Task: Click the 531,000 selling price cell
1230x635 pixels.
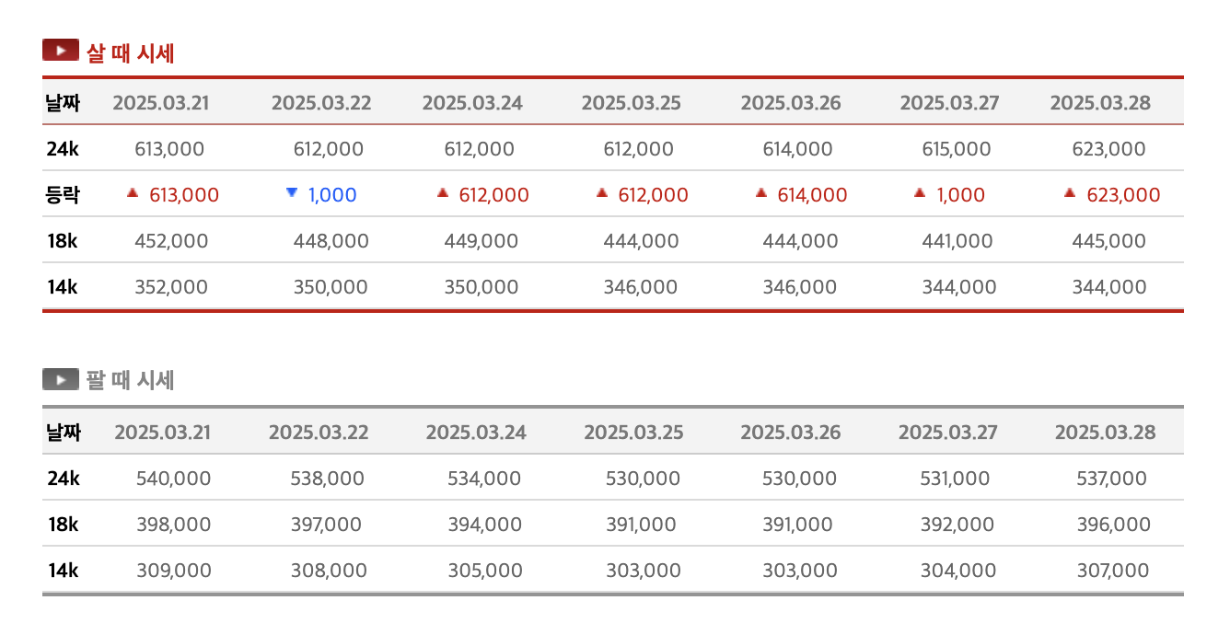Action: [x=955, y=479]
